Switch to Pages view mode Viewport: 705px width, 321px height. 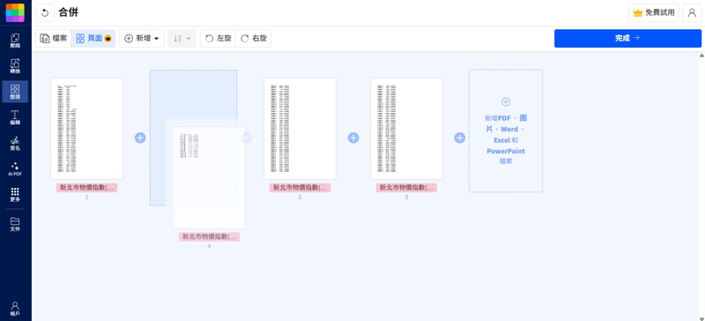pos(93,39)
